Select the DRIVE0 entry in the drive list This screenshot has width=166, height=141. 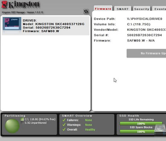[x=46, y=26]
